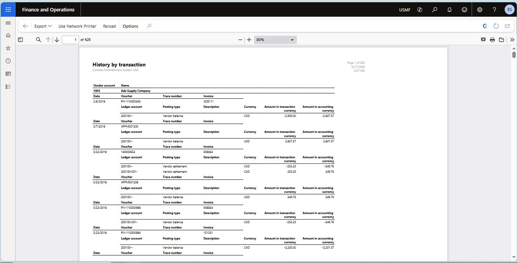This screenshot has height=263, width=518.
Task: Open Favorites star in sidebar
Action: coord(8,48)
